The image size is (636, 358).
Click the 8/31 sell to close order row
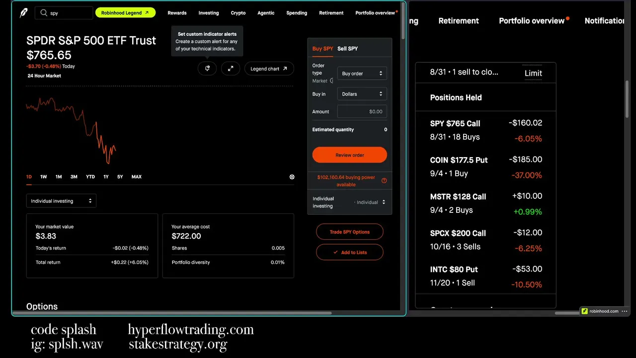[485, 73]
